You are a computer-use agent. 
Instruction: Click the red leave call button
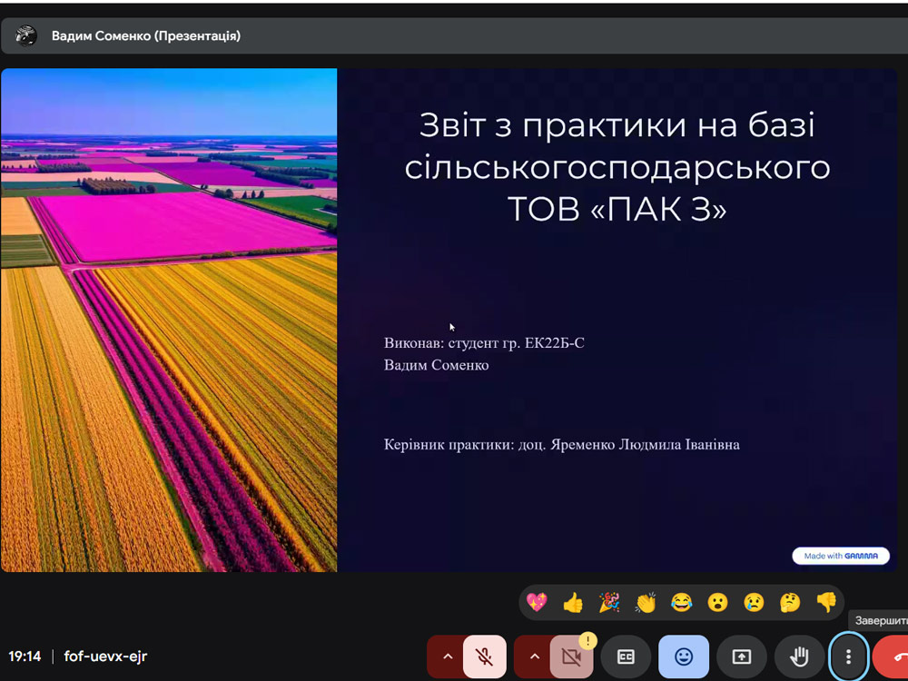point(894,656)
